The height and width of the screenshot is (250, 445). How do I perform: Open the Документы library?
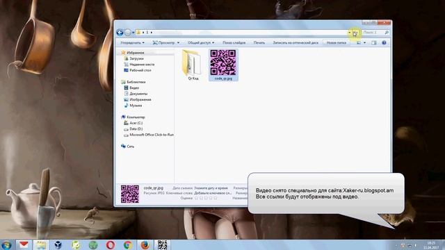point(138,94)
